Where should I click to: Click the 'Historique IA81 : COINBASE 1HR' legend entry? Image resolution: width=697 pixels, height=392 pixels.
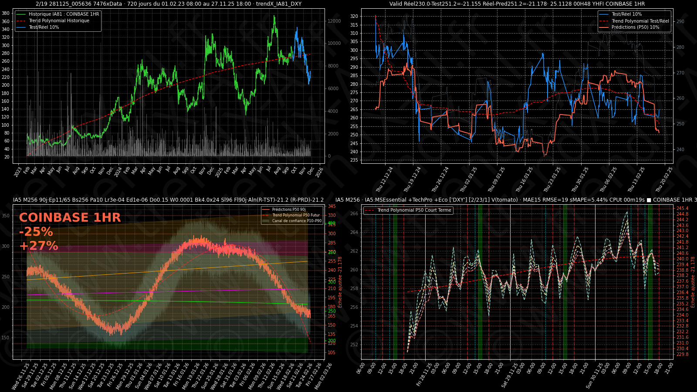[64, 14]
